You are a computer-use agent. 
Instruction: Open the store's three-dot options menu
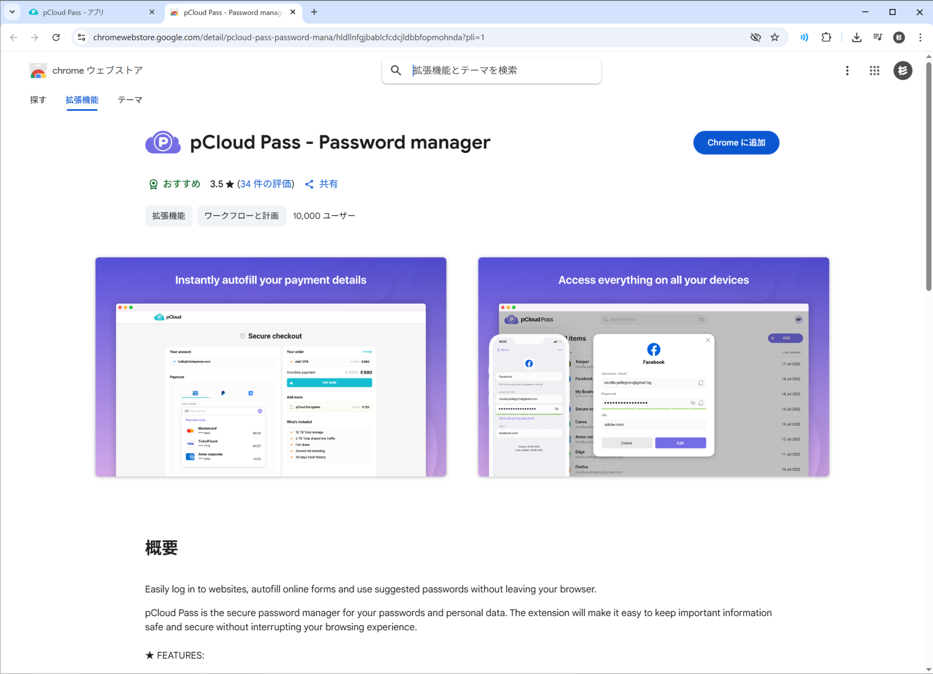point(847,71)
